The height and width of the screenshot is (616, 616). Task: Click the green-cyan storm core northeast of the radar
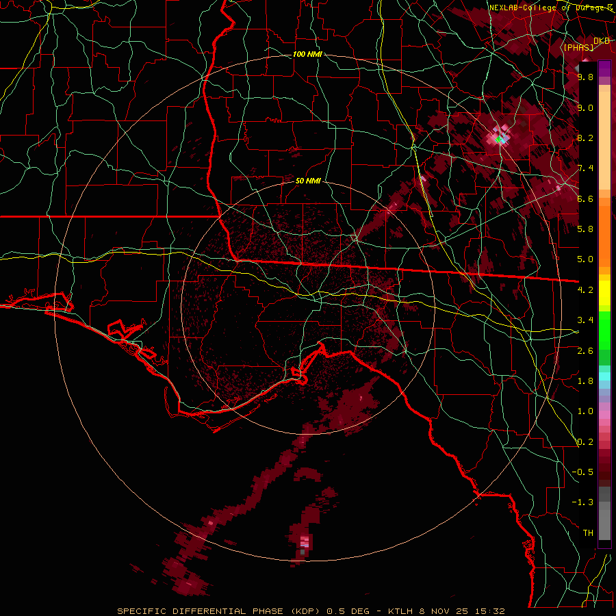click(x=500, y=139)
